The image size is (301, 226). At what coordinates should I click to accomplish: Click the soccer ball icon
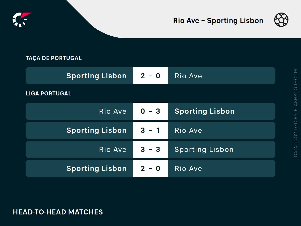[281, 20]
